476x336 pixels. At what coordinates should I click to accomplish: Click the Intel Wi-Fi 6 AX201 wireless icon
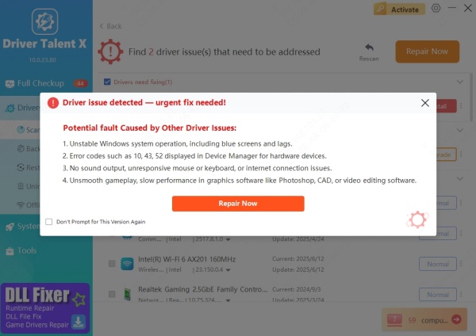(x=127, y=264)
